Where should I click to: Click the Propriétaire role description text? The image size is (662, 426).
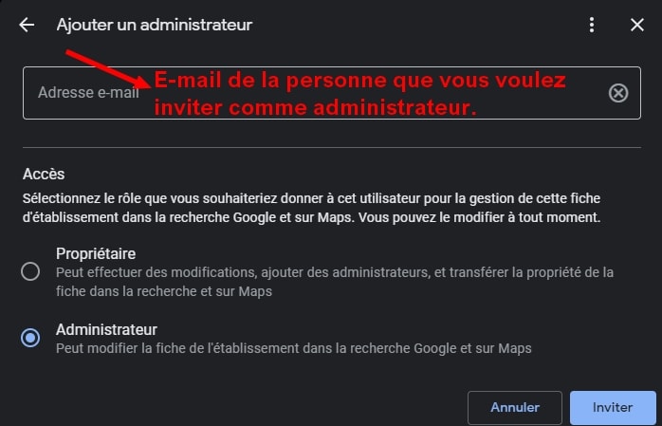point(335,282)
